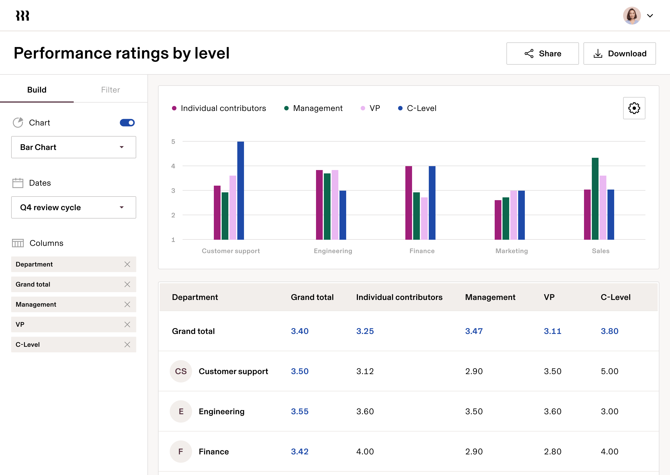The height and width of the screenshot is (475, 670).
Task: Remove the Management column chip
Action: [127, 304]
